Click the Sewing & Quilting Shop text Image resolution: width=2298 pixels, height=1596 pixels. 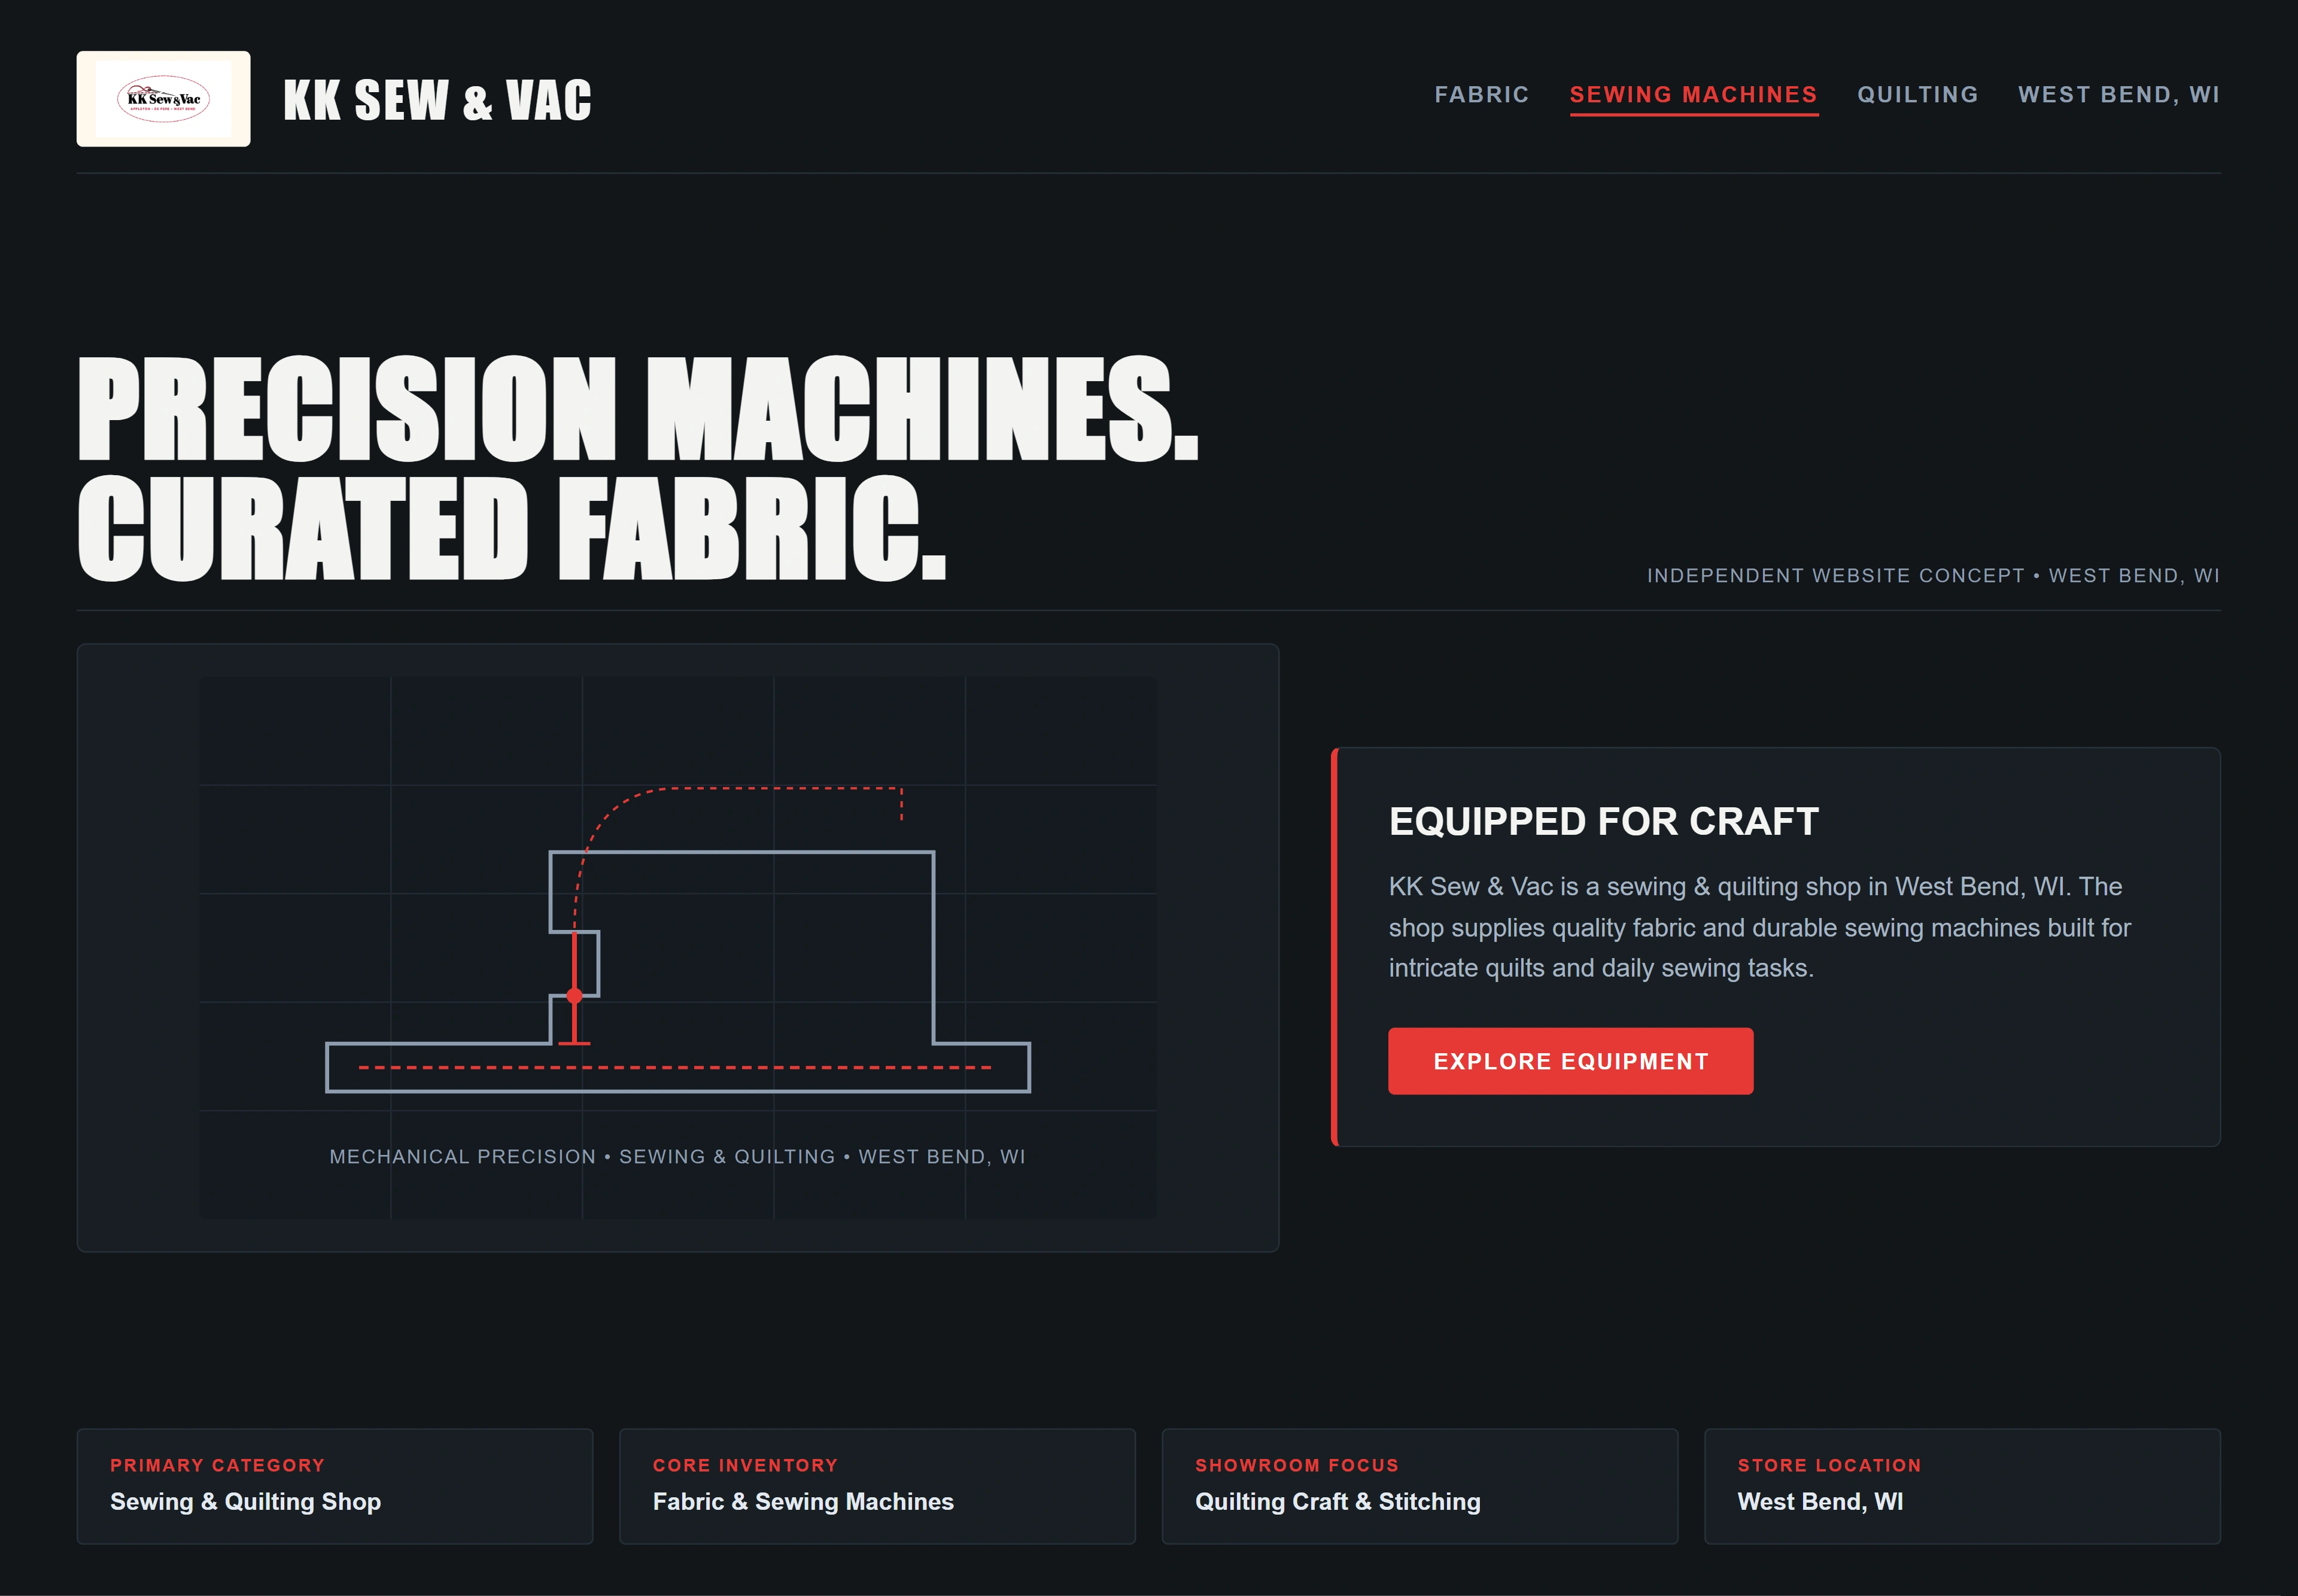[x=245, y=1502]
